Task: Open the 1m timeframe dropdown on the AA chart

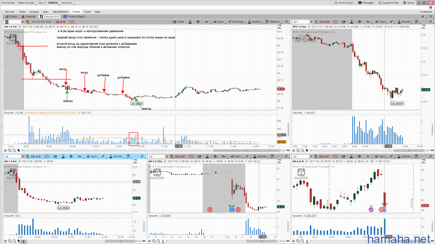Action: pos(207,22)
